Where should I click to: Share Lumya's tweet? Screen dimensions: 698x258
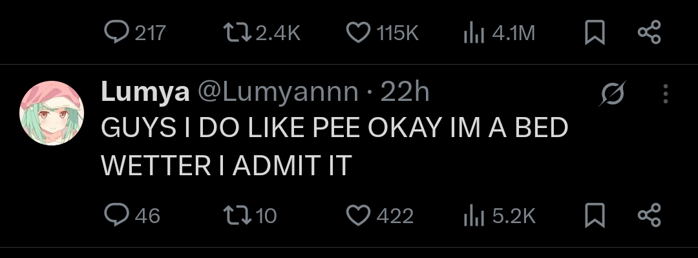tap(650, 215)
